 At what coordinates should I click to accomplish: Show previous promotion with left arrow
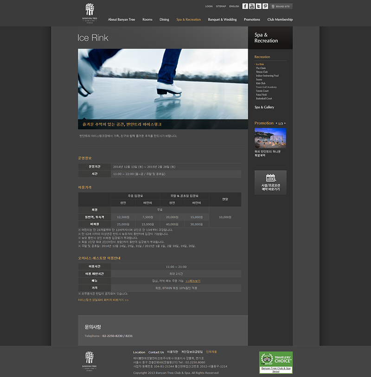tap(276, 123)
